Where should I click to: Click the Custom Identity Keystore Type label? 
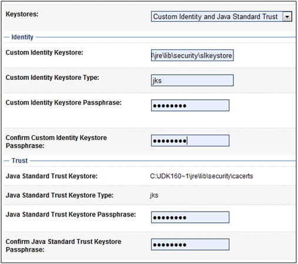pyautogui.click(x=52, y=78)
